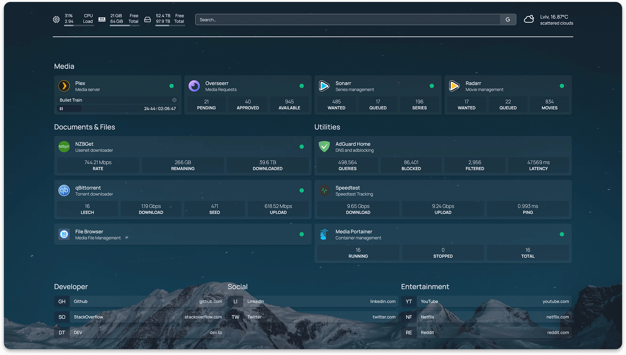Image resolution: width=626 pixels, height=355 pixels.
Task: Open the YouTube bookmark link
Action: 486,301
